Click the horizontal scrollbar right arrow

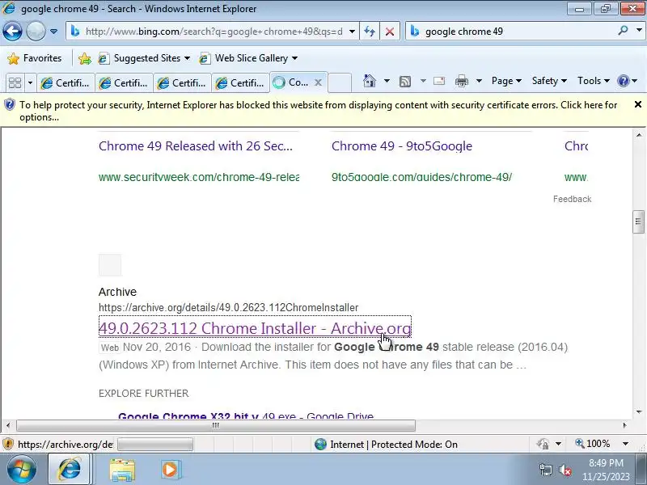click(x=624, y=425)
